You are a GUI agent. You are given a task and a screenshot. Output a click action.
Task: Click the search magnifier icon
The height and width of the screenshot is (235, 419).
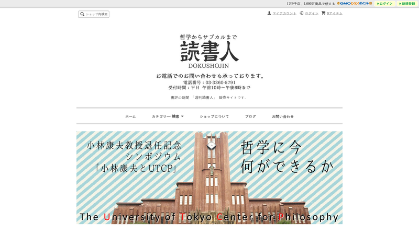pyautogui.click(x=82, y=14)
